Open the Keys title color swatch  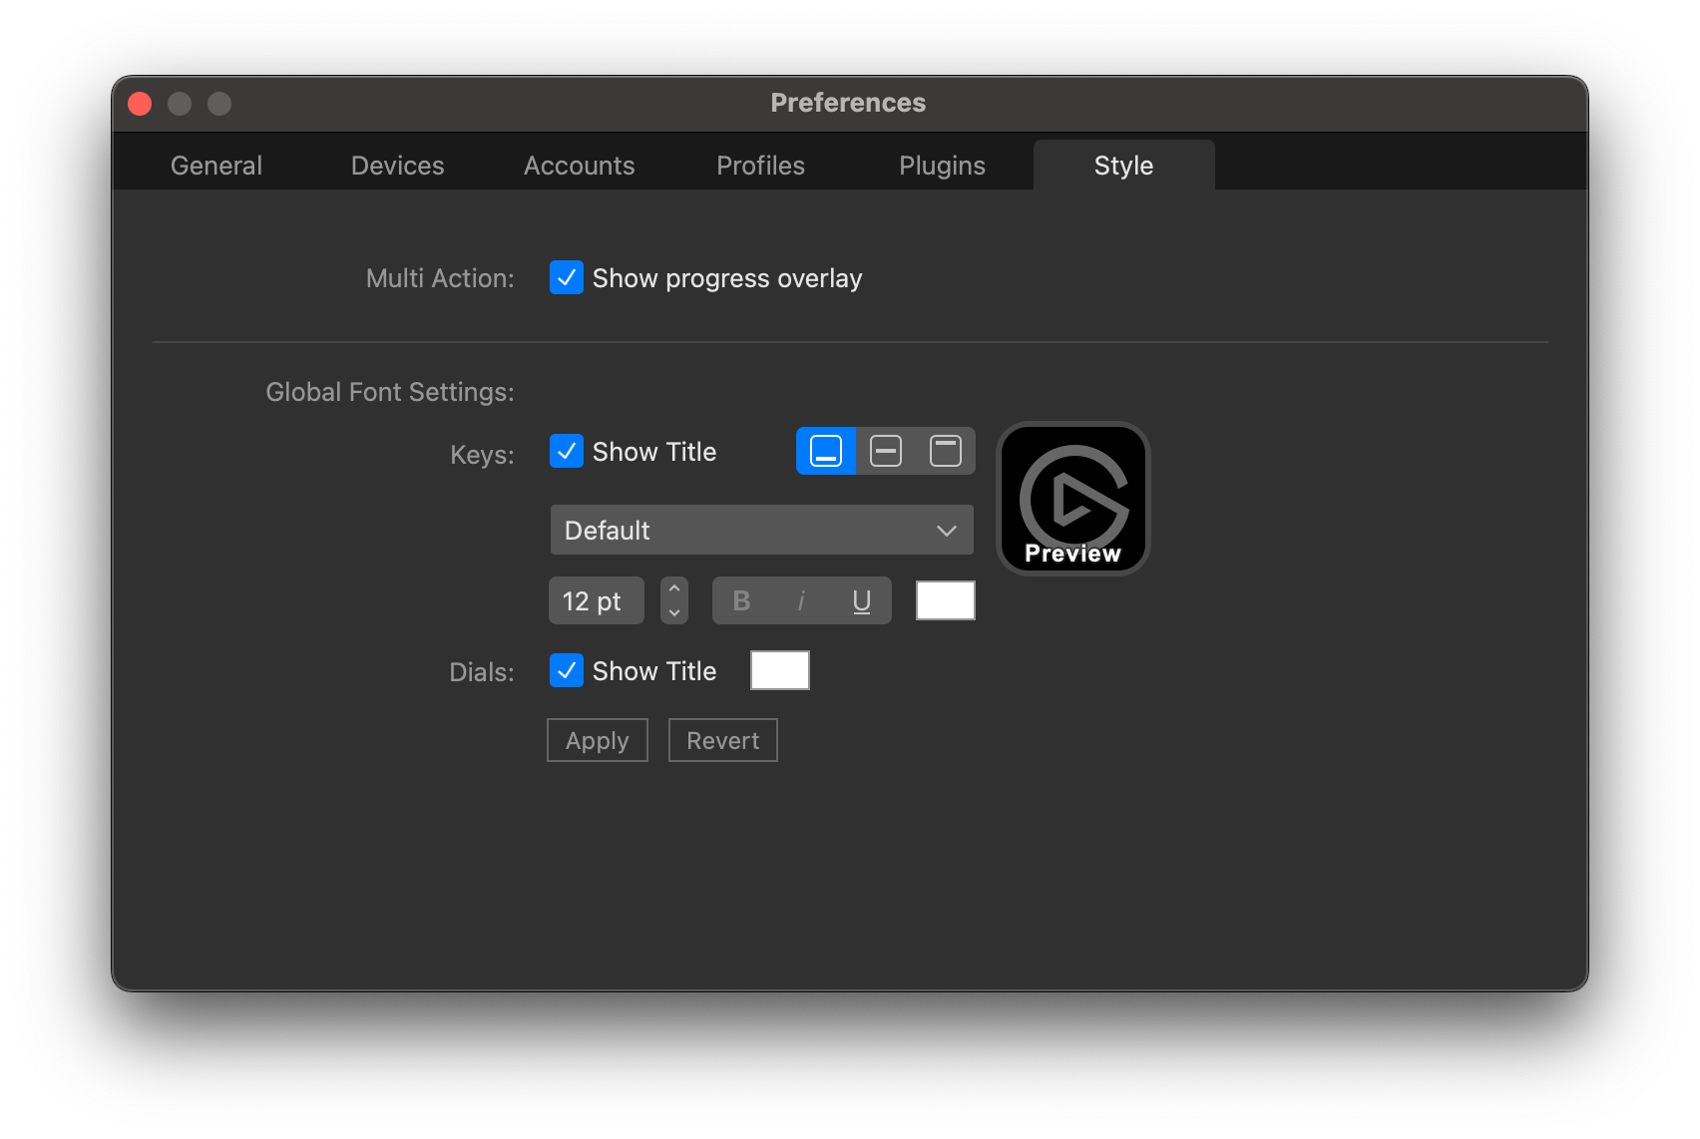946,600
